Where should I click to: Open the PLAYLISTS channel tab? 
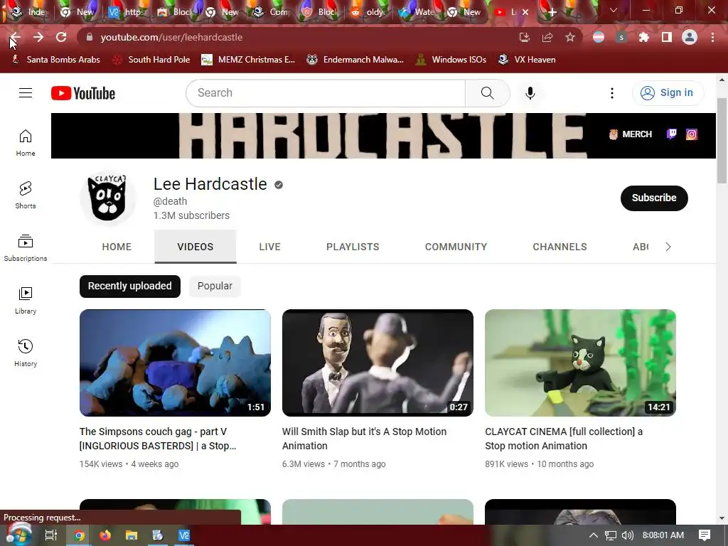pos(353,247)
